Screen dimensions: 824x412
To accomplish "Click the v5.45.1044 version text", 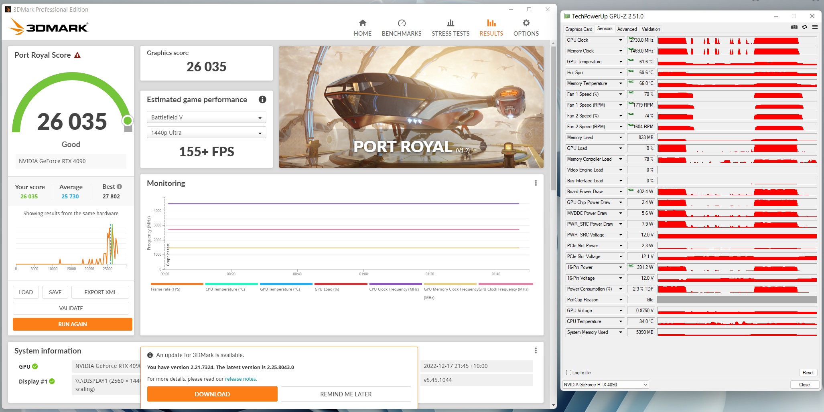I will click(x=438, y=380).
